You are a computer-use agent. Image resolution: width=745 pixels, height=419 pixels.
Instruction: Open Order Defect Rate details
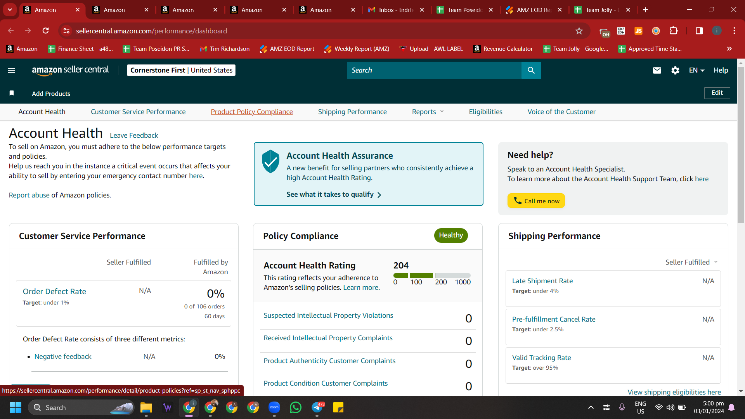[x=54, y=291]
